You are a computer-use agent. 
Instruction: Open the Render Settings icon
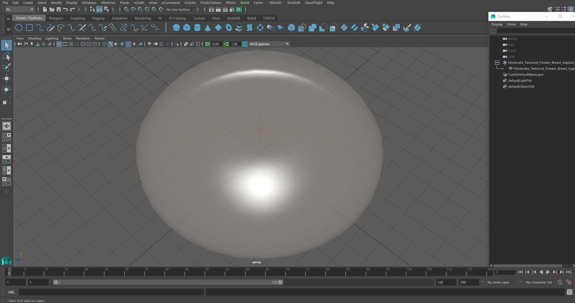[x=232, y=10]
